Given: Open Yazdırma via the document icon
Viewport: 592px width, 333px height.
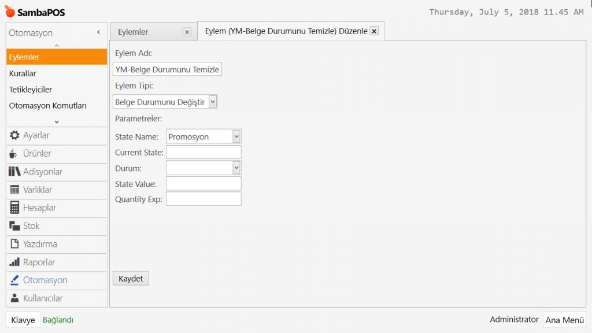Looking at the screenshot, I should [x=15, y=244].
